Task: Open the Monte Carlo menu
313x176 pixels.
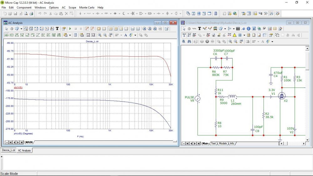Action: click(x=87, y=7)
